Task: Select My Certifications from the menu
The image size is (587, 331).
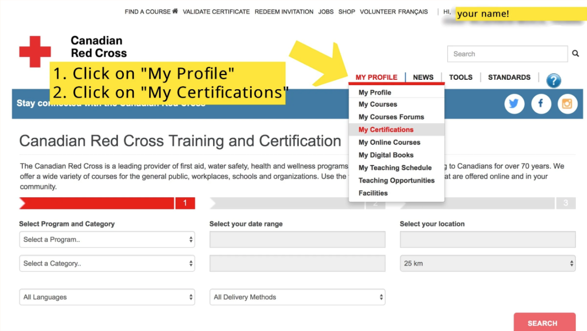Action: pos(386,130)
